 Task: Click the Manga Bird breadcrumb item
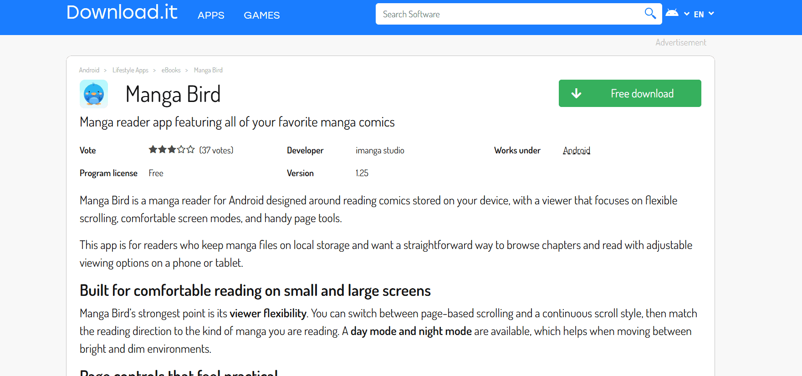pos(208,70)
